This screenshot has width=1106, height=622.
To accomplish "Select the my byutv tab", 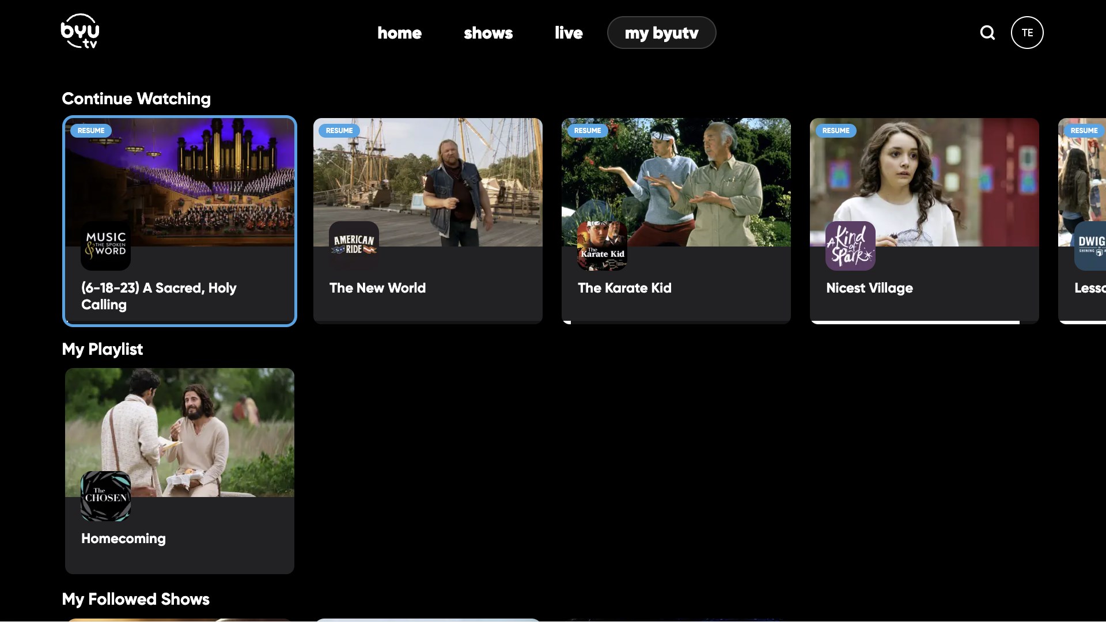I will tap(661, 33).
